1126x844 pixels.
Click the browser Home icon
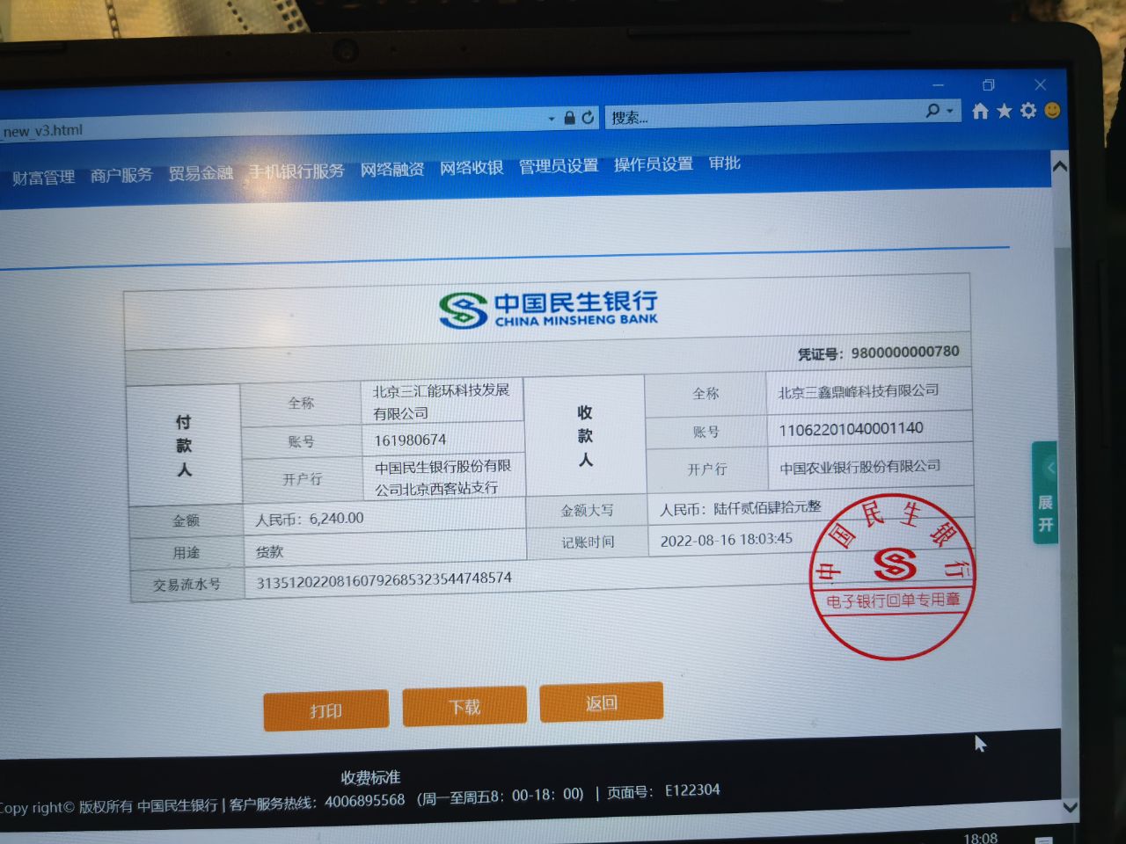point(980,111)
